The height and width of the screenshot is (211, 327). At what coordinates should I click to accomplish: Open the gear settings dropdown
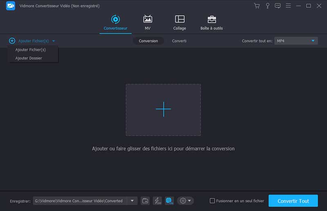[x=185, y=201]
